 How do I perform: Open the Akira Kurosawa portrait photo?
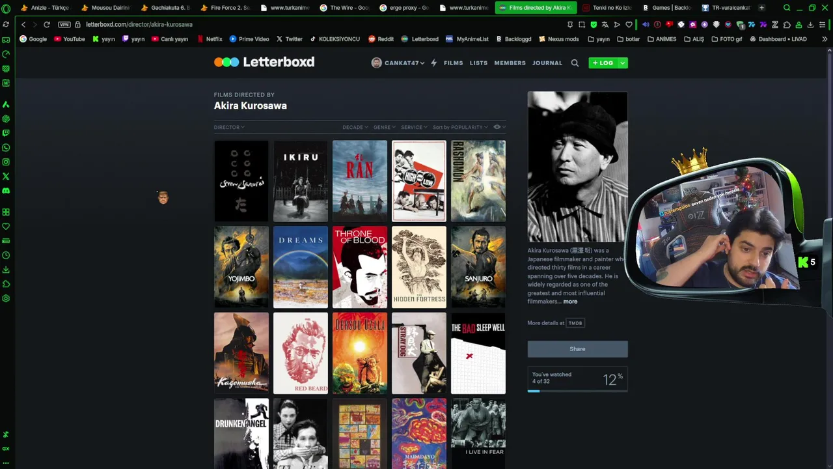577,167
